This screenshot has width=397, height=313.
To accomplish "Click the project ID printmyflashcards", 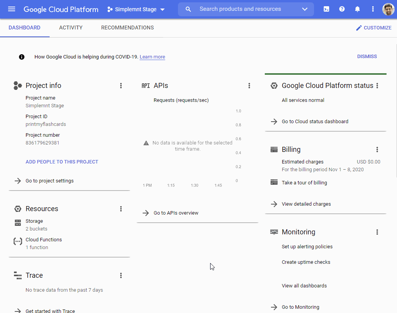I will 46,124.
